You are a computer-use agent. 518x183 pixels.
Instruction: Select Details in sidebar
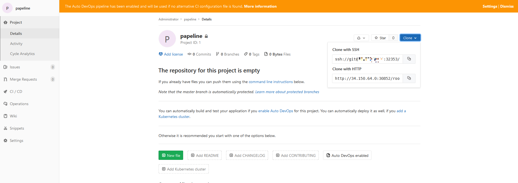pos(30,33)
